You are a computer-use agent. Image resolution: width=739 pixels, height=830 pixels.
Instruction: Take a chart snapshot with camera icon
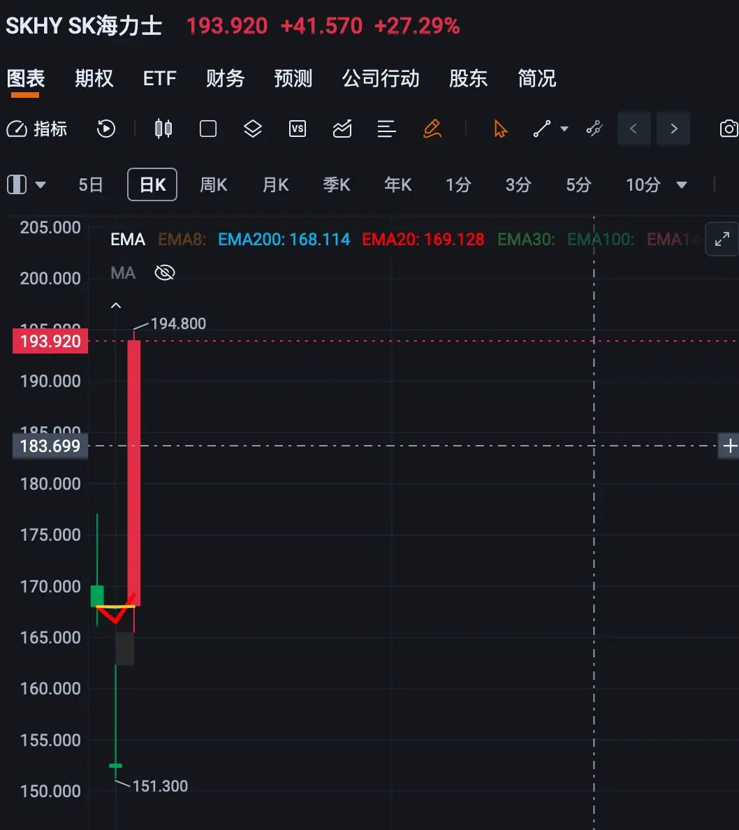(x=729, y=129)
